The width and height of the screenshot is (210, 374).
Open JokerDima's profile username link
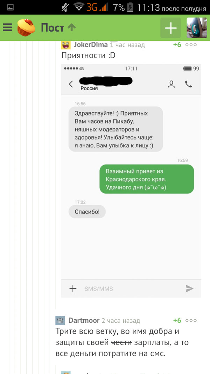pos(91,45)
